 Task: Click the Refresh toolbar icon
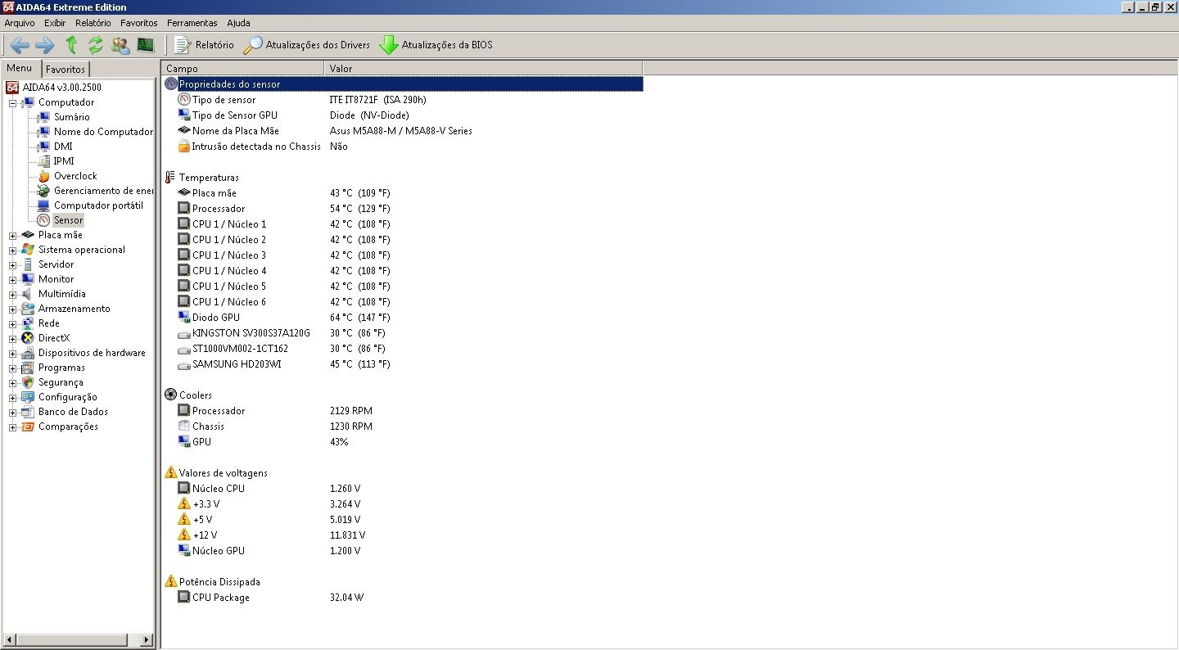(x=96, y=45)
